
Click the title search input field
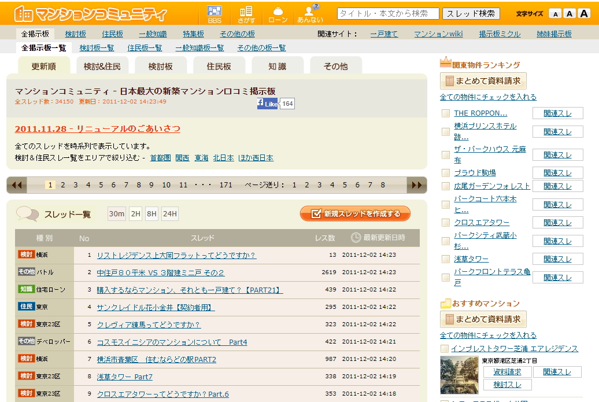coord(388,13)
